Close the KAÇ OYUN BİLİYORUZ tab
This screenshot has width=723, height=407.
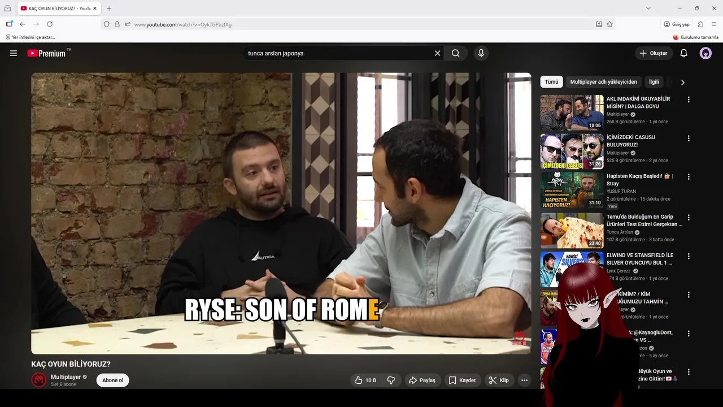[95, 8]
